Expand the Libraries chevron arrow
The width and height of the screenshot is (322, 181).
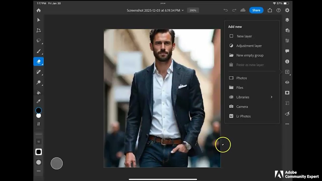pos(271,97)
